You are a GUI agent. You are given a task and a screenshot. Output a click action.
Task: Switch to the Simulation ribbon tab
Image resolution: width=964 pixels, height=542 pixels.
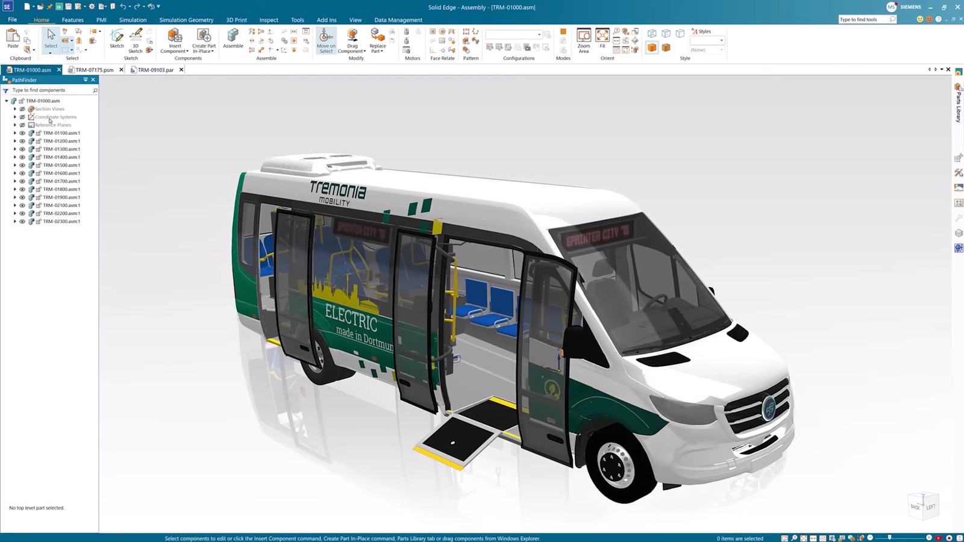[132, 19]
